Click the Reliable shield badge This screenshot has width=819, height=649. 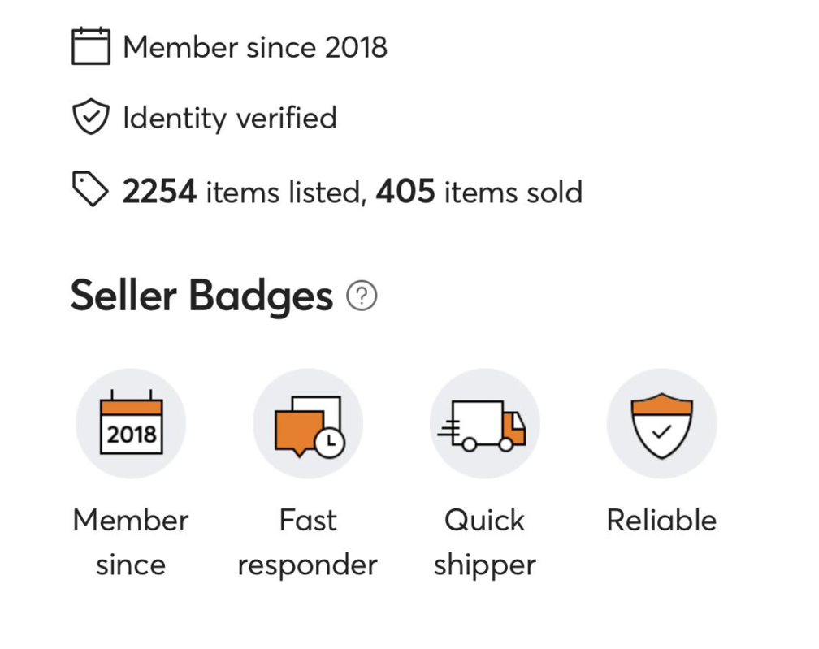click(x=661, y=422)
